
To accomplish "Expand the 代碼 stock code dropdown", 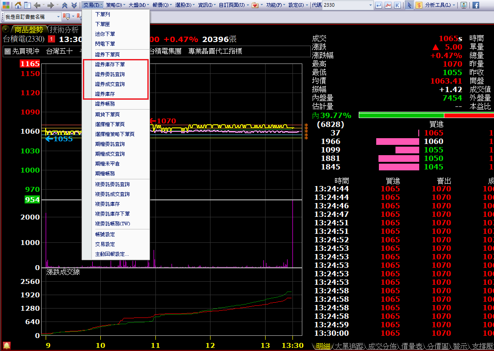I will (370, 5).
